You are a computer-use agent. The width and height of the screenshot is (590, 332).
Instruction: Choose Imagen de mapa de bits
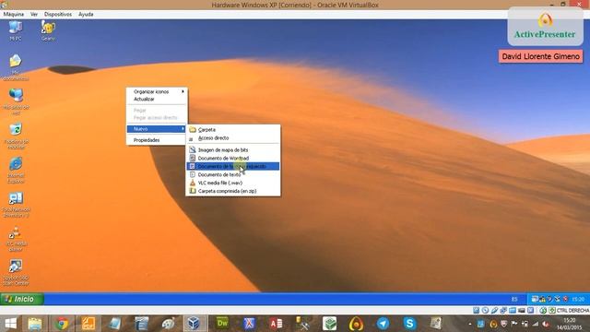pyautogui.click(x=233, y=149)
